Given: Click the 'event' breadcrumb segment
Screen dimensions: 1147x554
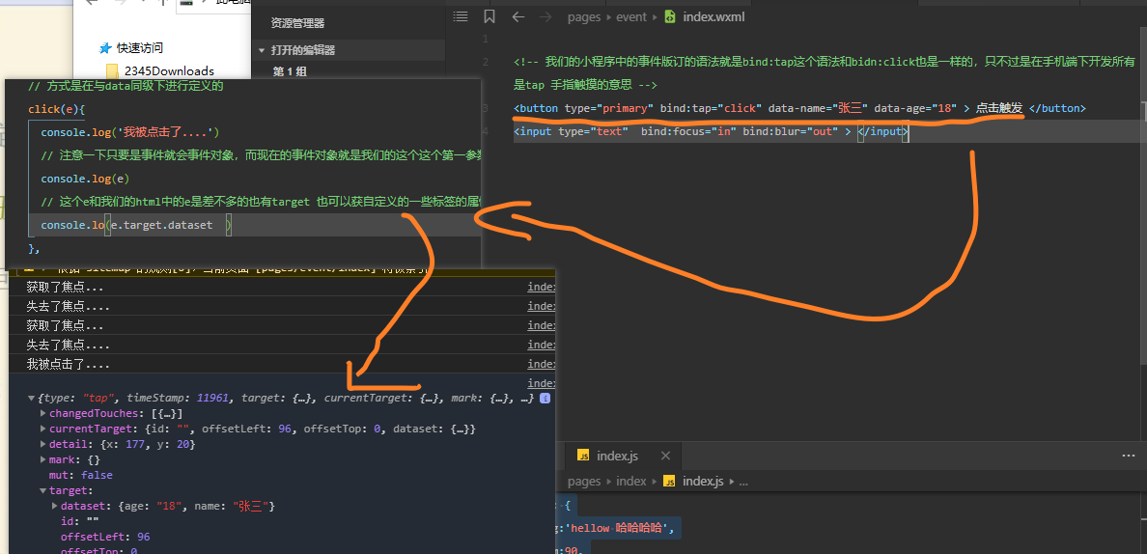Looking at the screenshot, I should 630,16.
